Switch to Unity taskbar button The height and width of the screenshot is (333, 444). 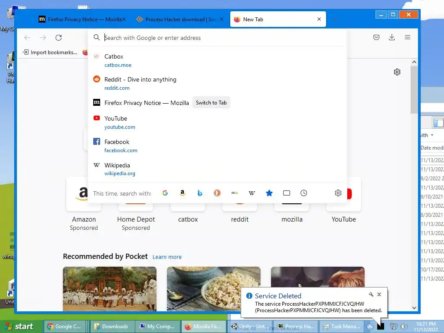coord(250,326)
